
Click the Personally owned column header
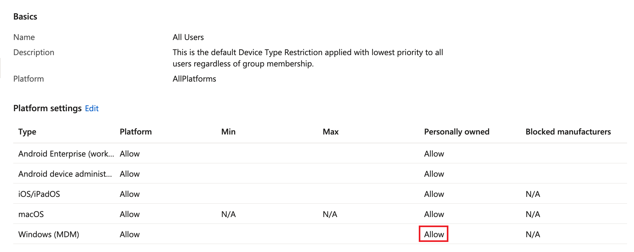456,132
